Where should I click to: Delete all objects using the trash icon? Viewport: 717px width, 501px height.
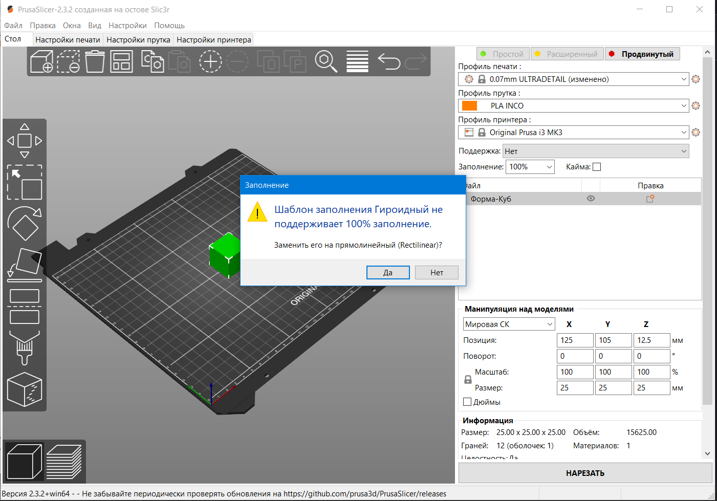(x=94, y=61)
